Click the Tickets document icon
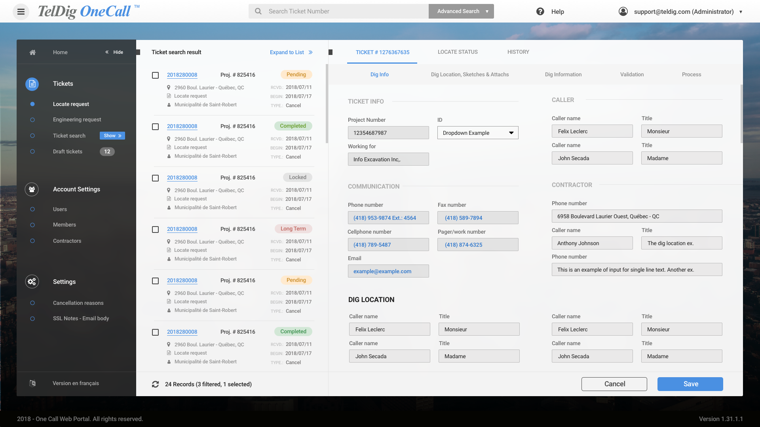 click(32, 84)
